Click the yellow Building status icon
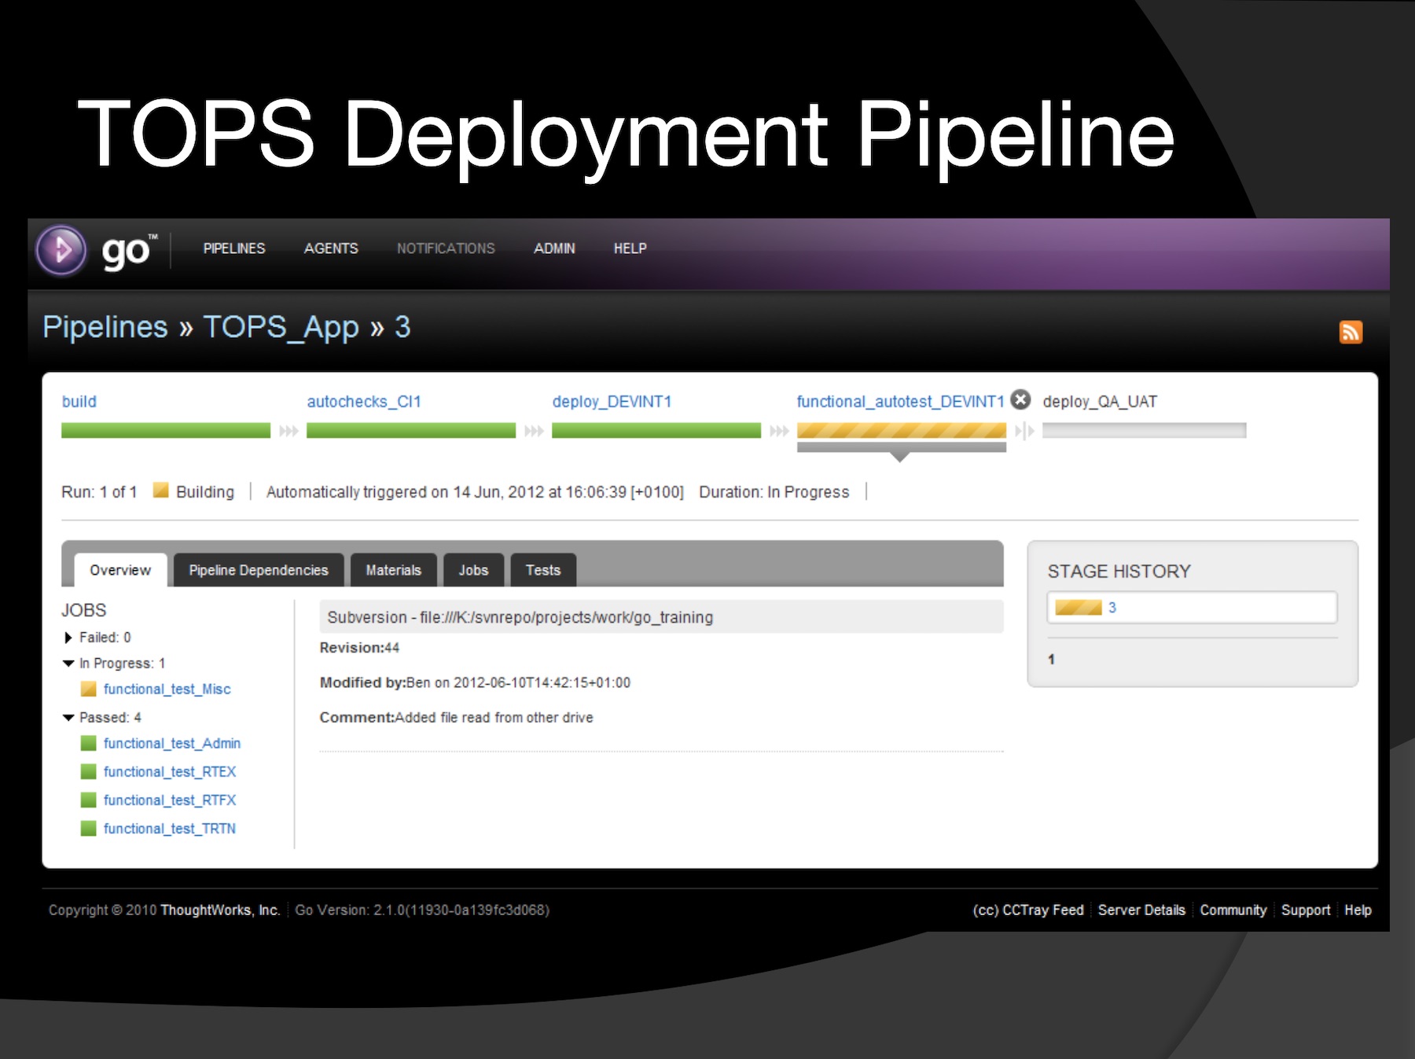Image resolution: width=1415 pixels, height=1059 pixels. click(x=161, y=491)
